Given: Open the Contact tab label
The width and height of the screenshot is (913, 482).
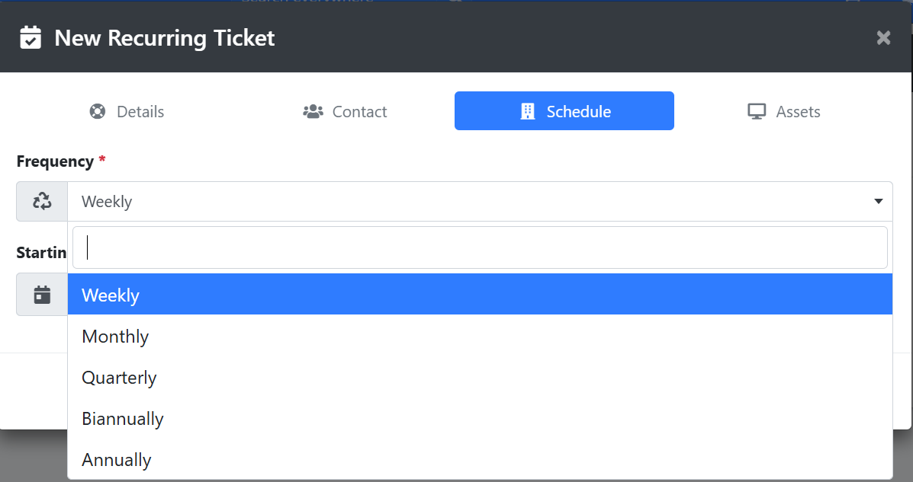Looking at the screenshot, I should [359, 112].
